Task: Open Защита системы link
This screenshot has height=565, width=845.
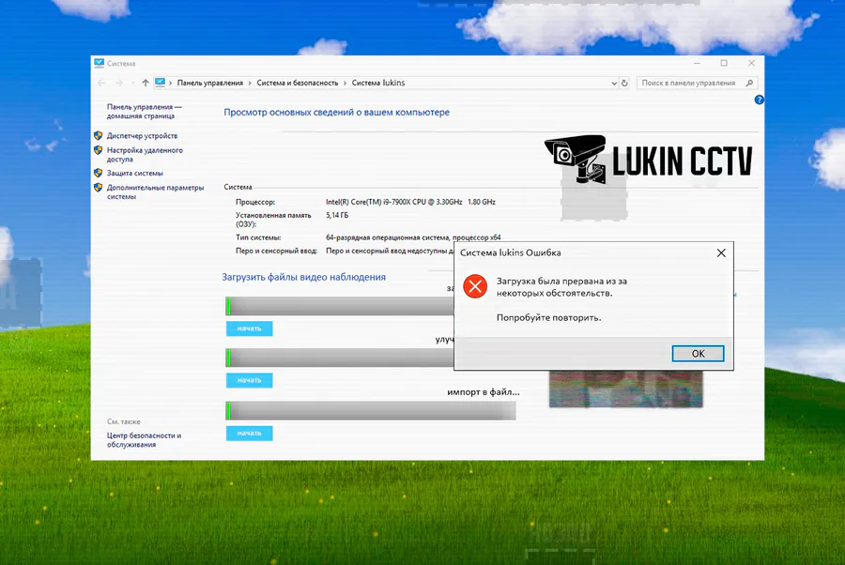Action: (x=134, y=173)
